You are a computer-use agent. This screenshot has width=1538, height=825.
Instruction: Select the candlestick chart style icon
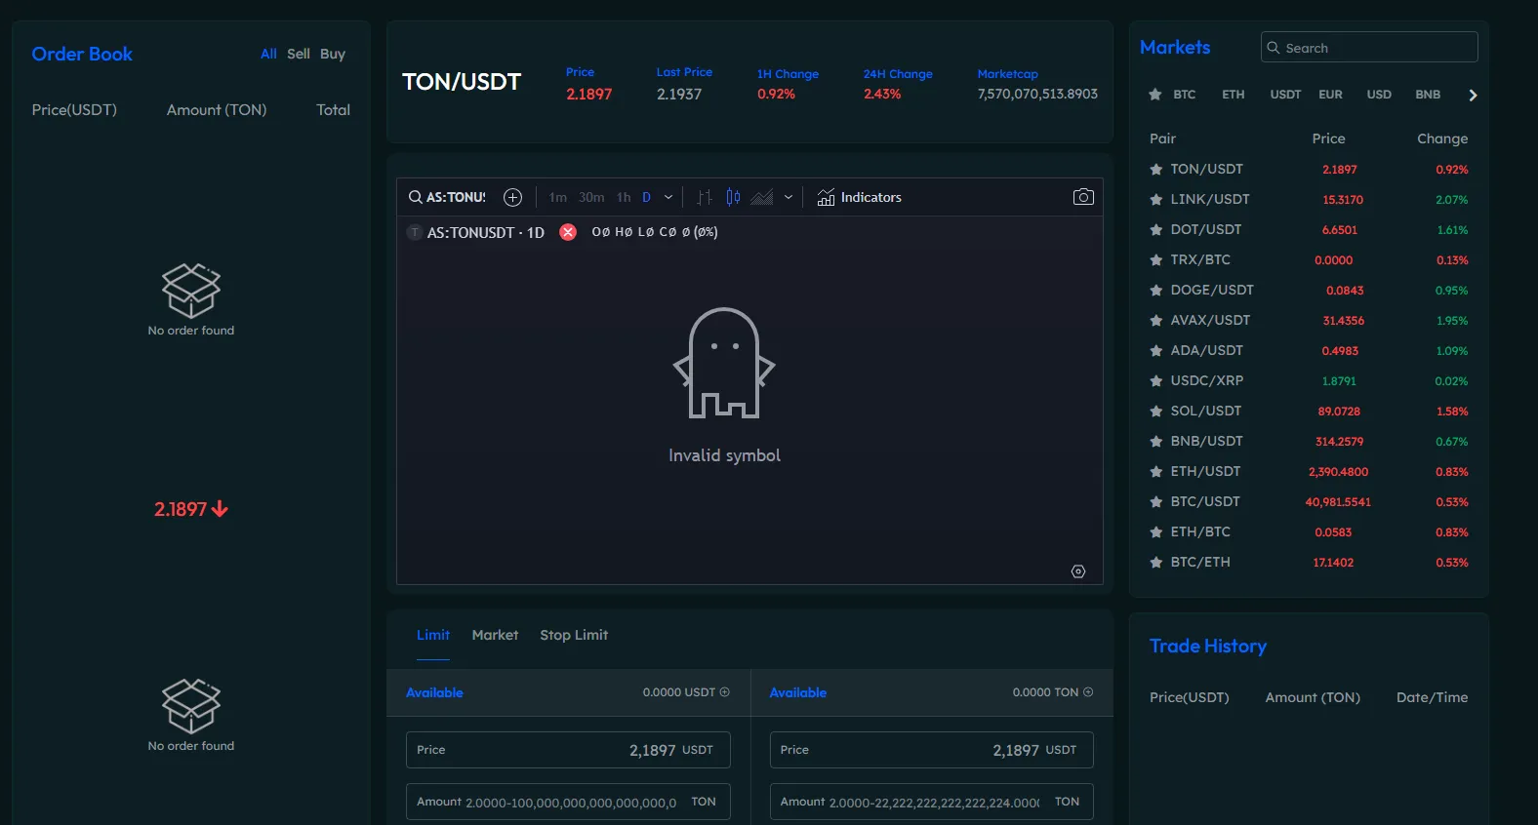coord(733,197)
